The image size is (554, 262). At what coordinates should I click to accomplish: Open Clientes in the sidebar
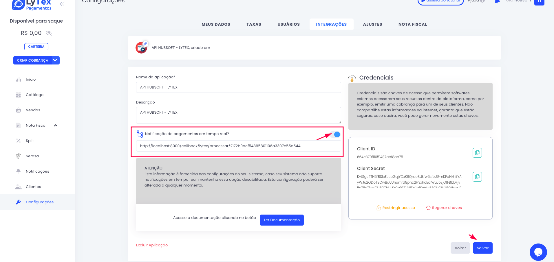(33, 187)
